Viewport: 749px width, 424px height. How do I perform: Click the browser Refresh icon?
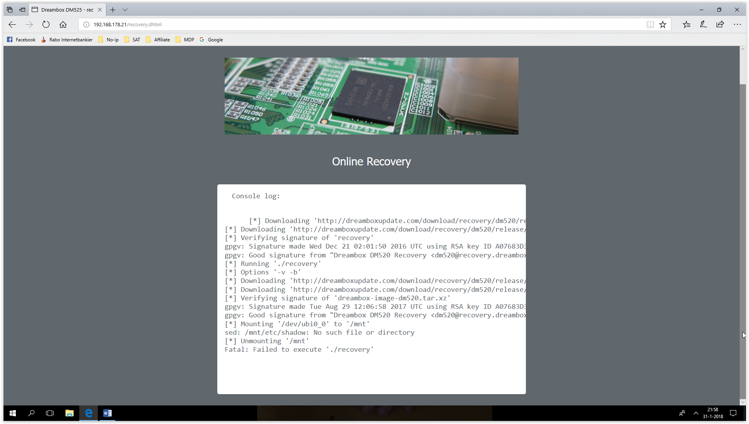coord(46,24)
